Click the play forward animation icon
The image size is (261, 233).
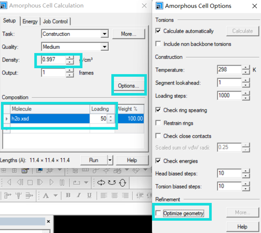coord(52,182)
